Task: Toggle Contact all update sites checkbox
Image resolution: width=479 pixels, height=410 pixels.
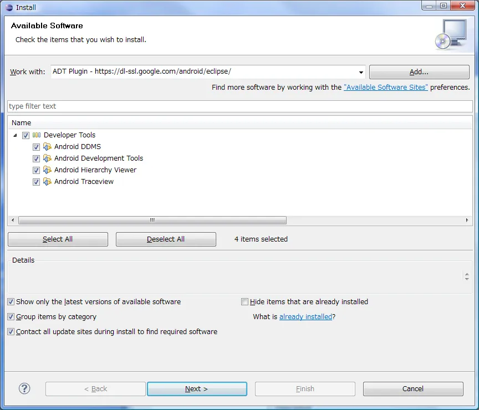Action: point(11,331)
